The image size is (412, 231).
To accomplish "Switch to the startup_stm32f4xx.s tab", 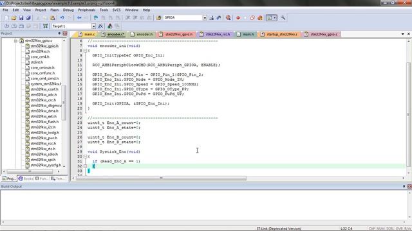I will pos(279,34).
